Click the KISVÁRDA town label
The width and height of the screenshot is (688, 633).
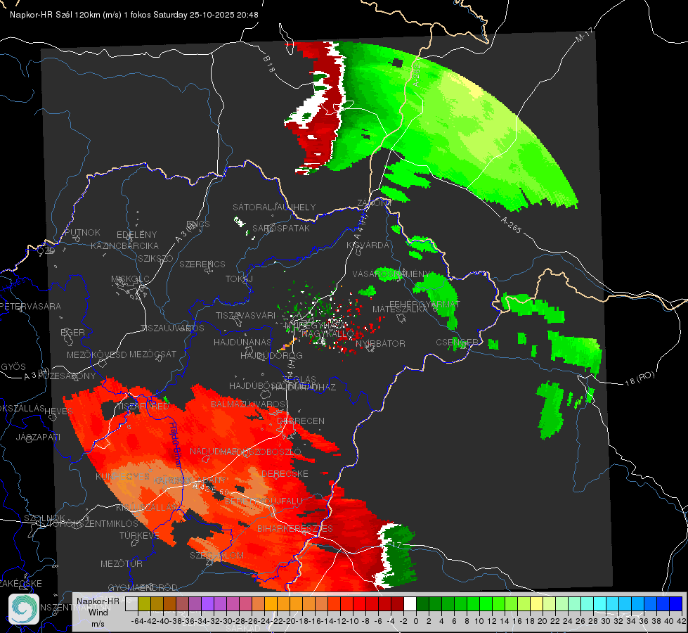tap(368, 245)
